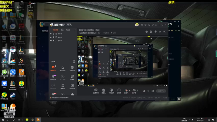The height and width of the screenshot is (122, 217).
Task: Unlock the 文本 1 layer
Action: coord(53,34)
